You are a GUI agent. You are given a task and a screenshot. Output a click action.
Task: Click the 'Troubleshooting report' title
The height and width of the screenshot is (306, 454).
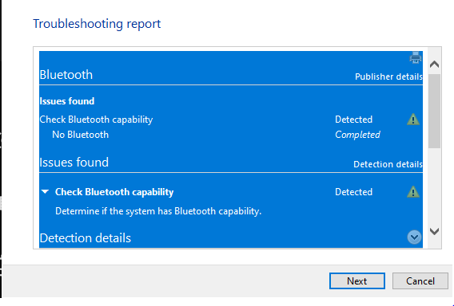point(97,24)
